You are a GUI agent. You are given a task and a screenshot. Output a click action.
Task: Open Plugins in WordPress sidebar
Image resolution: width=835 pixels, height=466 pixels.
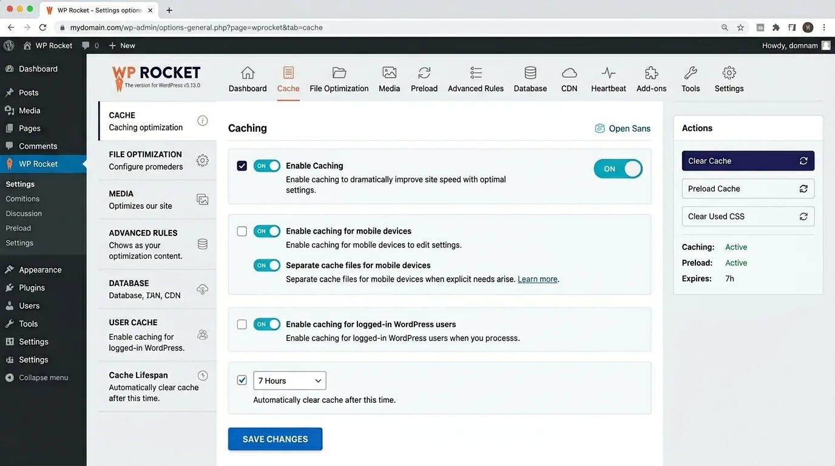pyautogui.click(x=32, y=288)
